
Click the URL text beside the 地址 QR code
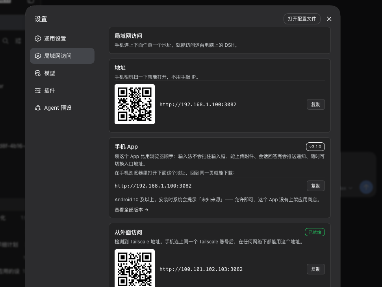click(198, 105)
